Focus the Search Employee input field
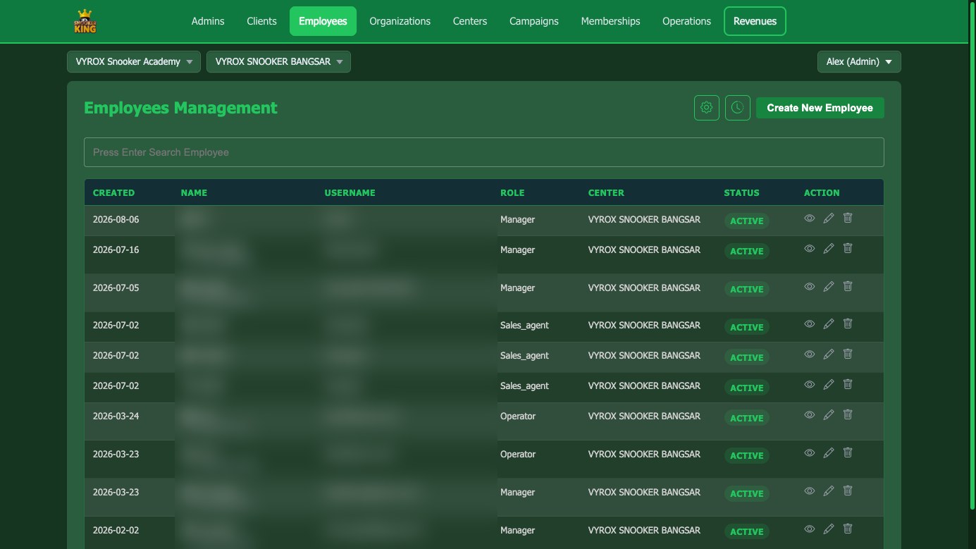Viewport: 976px width, 549px height. (483, 152)
